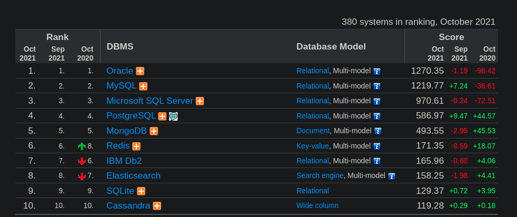
Task: Click the '380 systems in ranking' caption
Action: click(419, 22)
